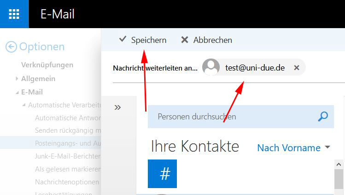
Task: Click in Personen durchsuchen search field
Action: coord(230,117)
